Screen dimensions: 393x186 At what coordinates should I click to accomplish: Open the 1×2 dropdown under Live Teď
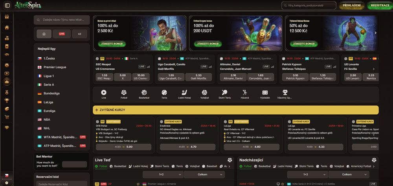coord(163,175)
